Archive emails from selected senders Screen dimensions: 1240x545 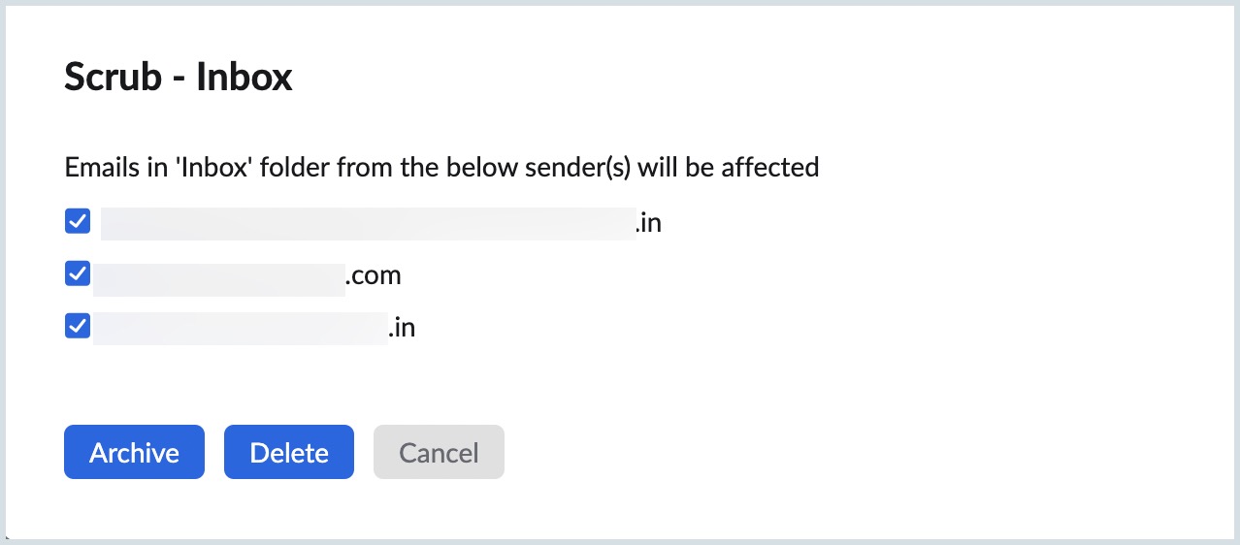point(134,452)
